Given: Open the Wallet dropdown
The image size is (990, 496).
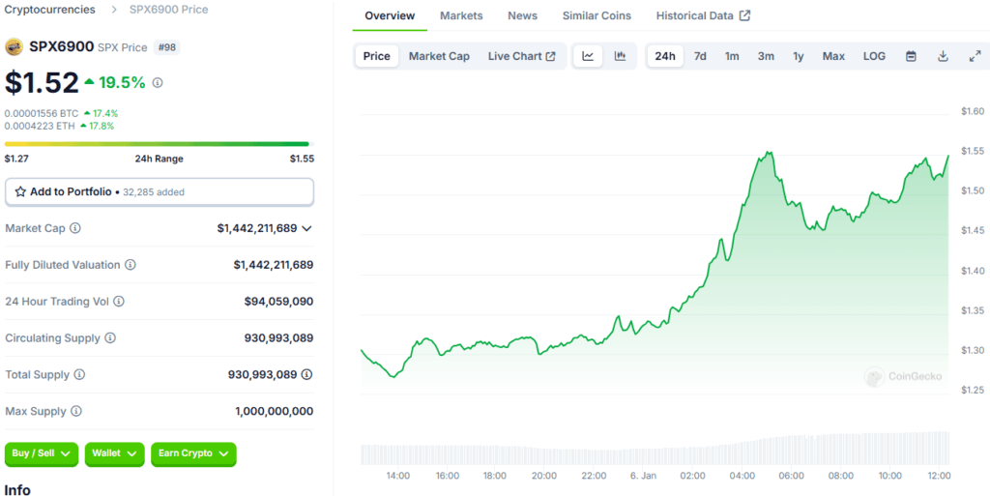Looking at the screenshot, I should (x=114, y=453).
